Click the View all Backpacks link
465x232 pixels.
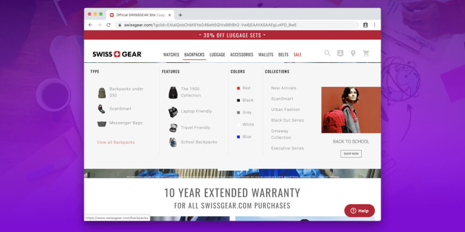[116, 142]
